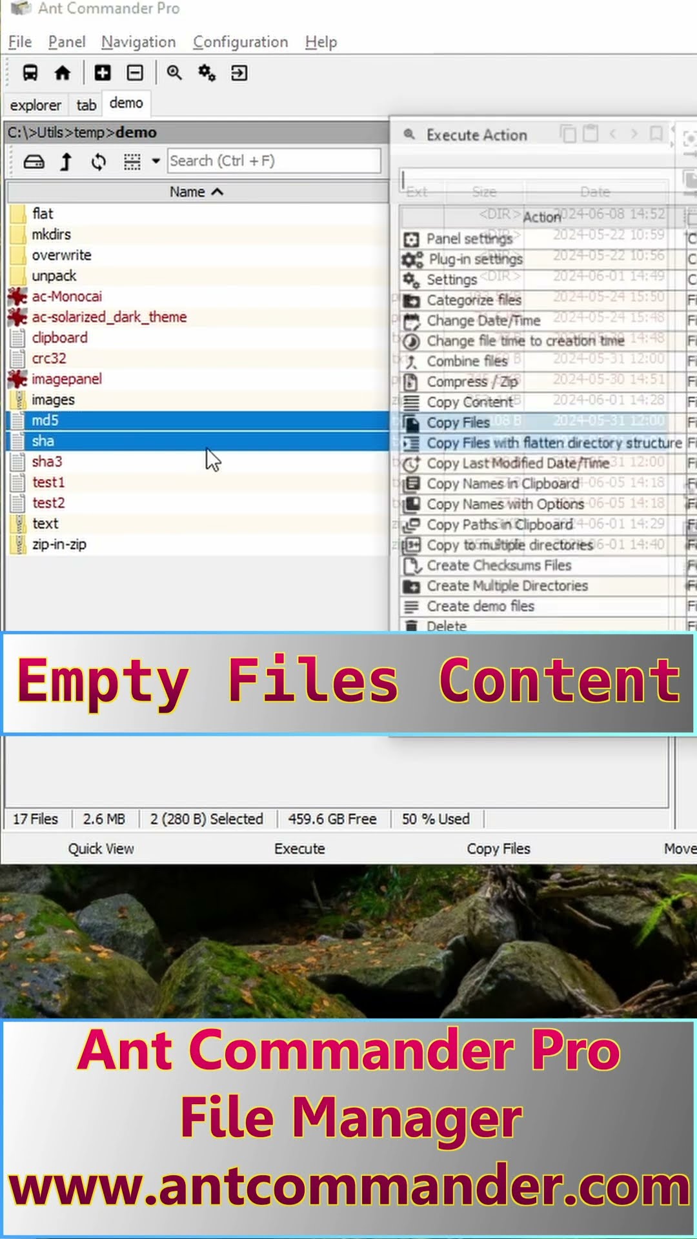Image resolution: width=697 pixels, height=1239 pixels.
Task: Choose Copy Paths in Clipboard action
Action: (542, 525)
